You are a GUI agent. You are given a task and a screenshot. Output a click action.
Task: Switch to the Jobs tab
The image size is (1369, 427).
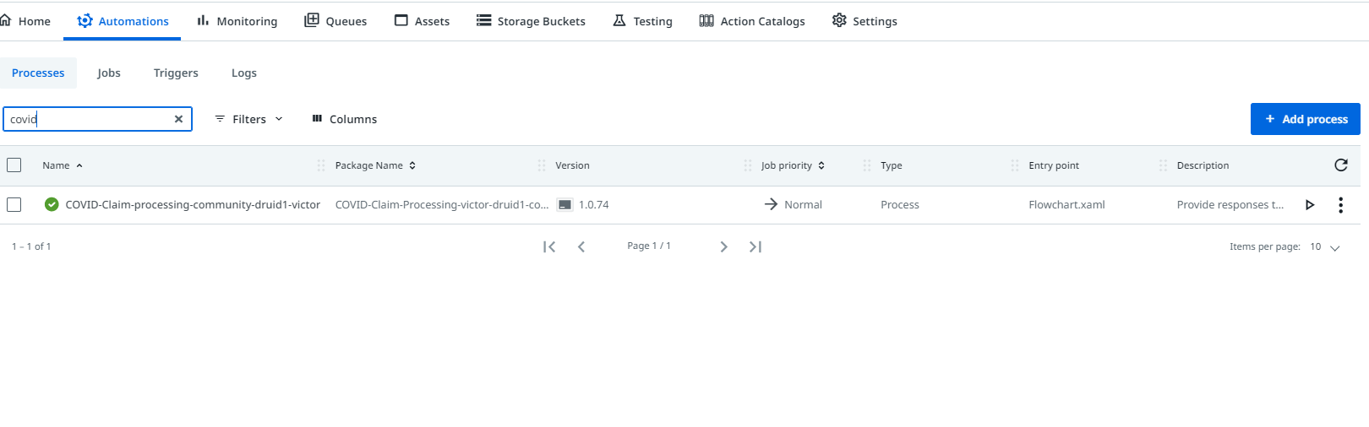(x=109, y=73)
